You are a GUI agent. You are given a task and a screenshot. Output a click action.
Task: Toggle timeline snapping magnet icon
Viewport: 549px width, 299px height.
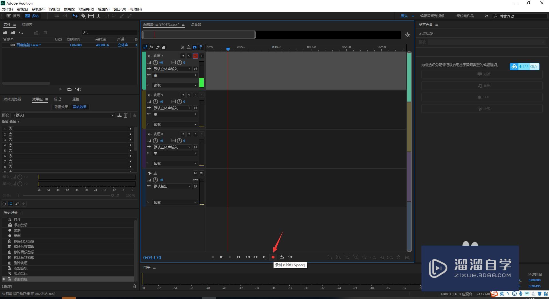click(195, 47)
